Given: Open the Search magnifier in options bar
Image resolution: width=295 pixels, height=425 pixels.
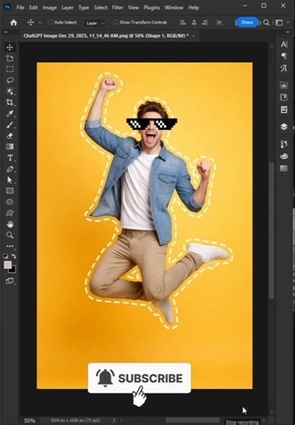Looking at the screenshot, I should coord(266,23).
